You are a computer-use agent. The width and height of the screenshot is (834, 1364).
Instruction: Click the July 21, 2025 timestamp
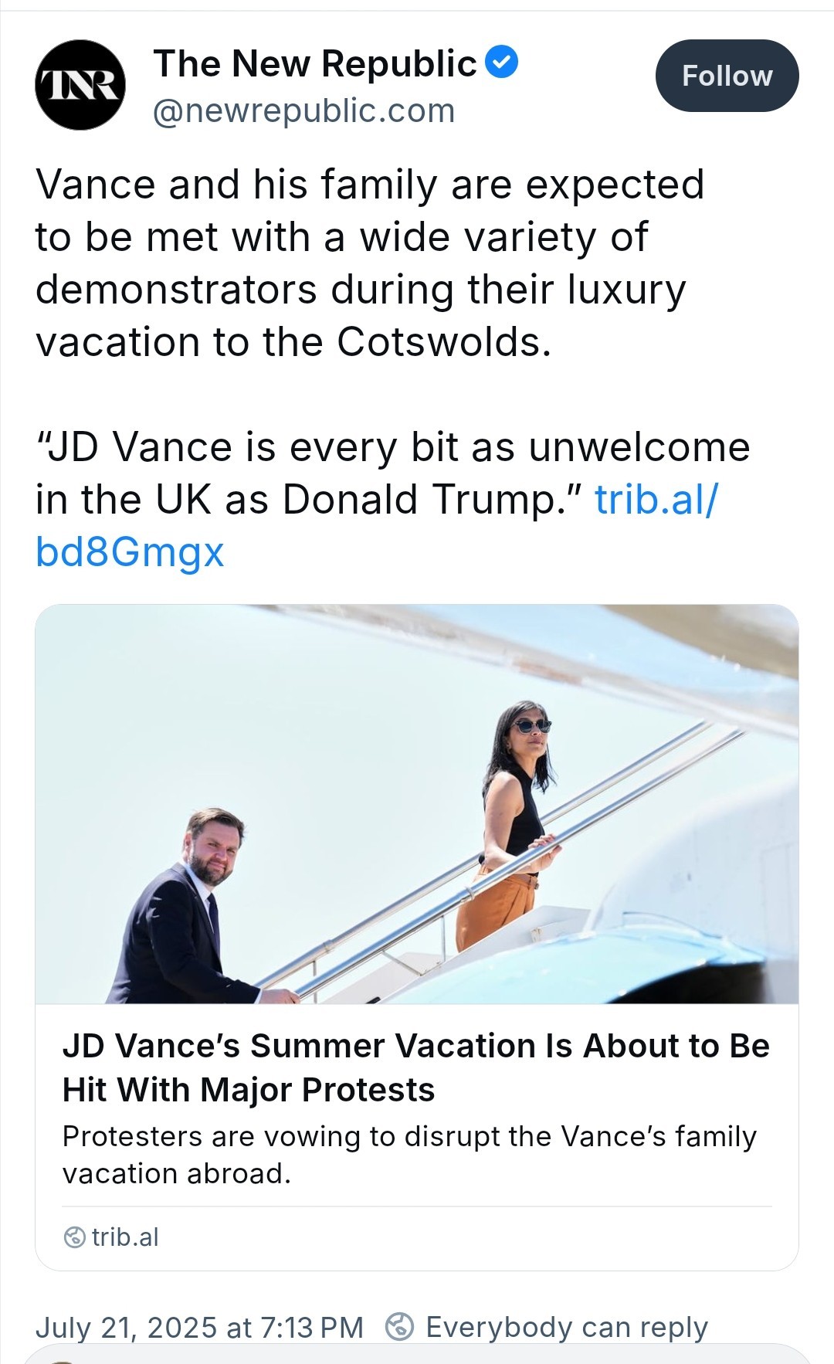click(199, 1327)
